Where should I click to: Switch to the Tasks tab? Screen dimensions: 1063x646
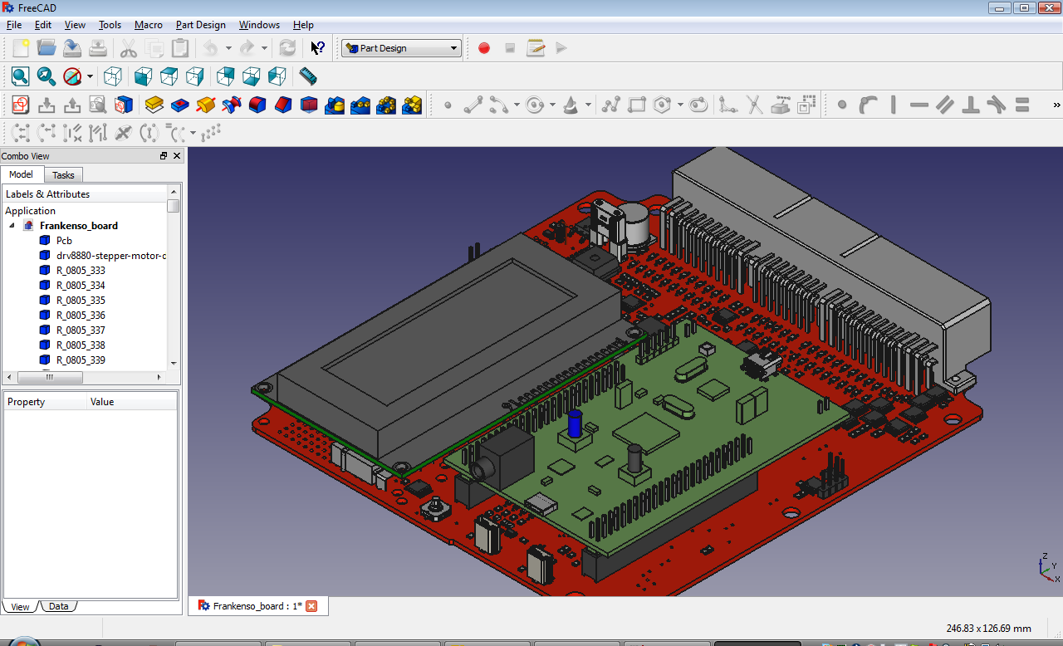point(63,175)
